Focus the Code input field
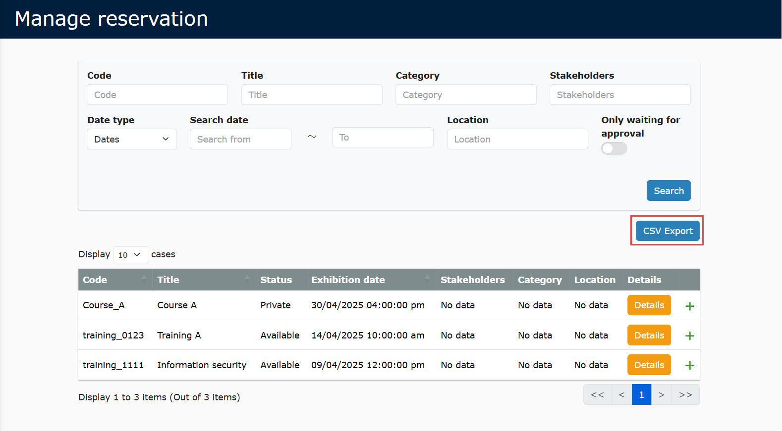Image resolution: width=782 pixels, height=431 pixels. click(158, 95)
